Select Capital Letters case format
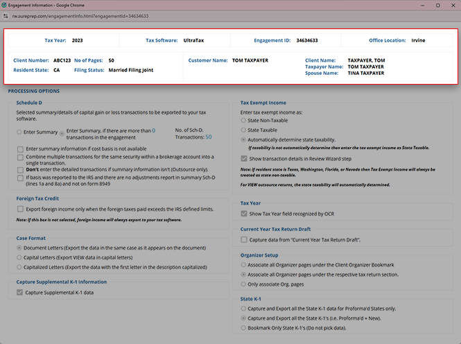The width and height of the screenshot is (461, 344). coord(19,257)
